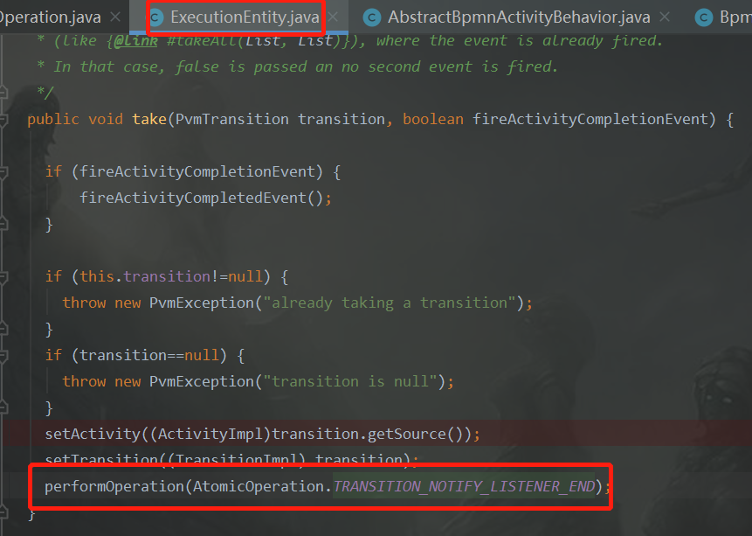Click this.transition in the if condition
The height and width of the screenshot is (536, 752).
145,276
